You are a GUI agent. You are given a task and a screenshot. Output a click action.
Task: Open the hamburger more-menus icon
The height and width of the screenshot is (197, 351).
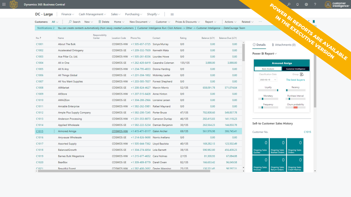(172, 14)
